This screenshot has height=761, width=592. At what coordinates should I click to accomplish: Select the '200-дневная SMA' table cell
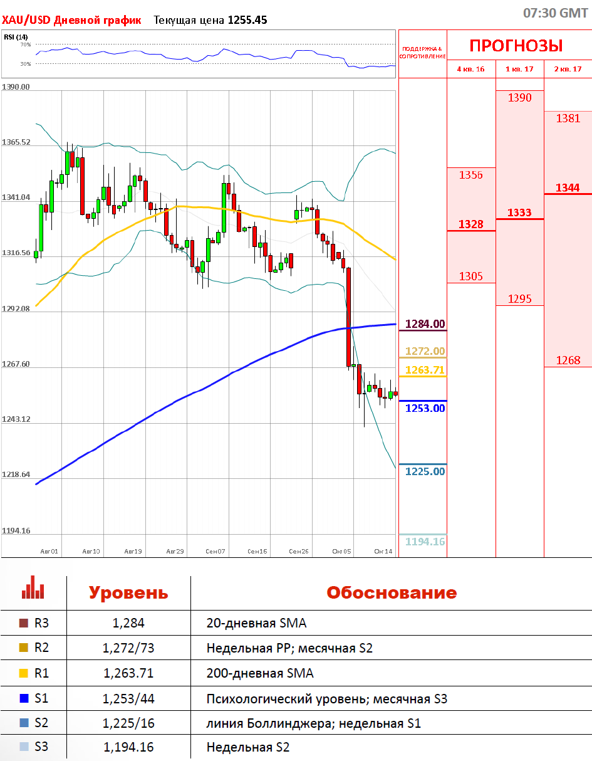[x=260, y=673]
